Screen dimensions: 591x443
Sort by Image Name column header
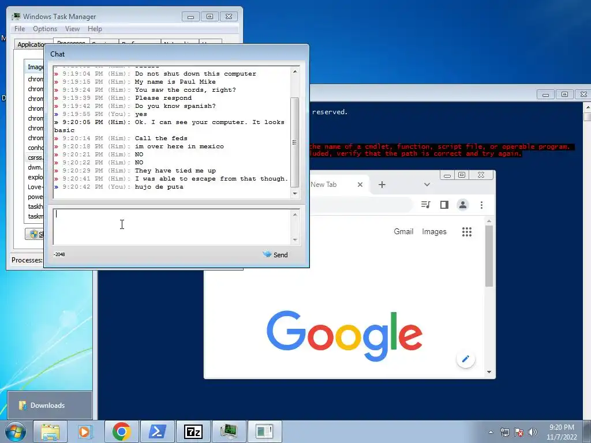(35, 67)
